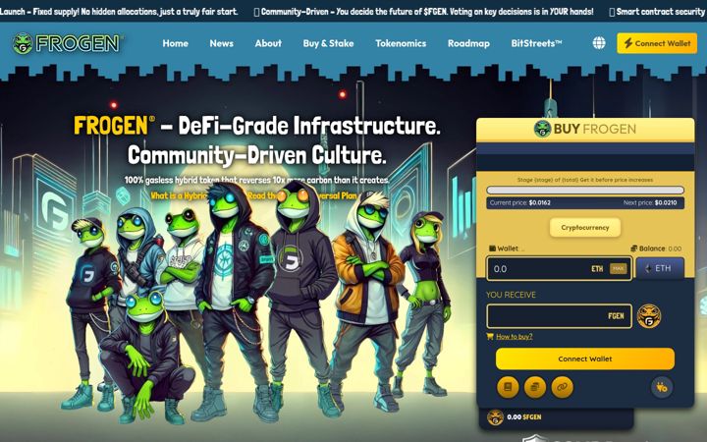The width and height of the screenshot is (707, 442).
Task: Open the Tokenomics section
Action: [401, 43]
